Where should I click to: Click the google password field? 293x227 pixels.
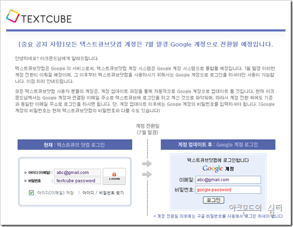pyautogui.click(x=228, y=190)
